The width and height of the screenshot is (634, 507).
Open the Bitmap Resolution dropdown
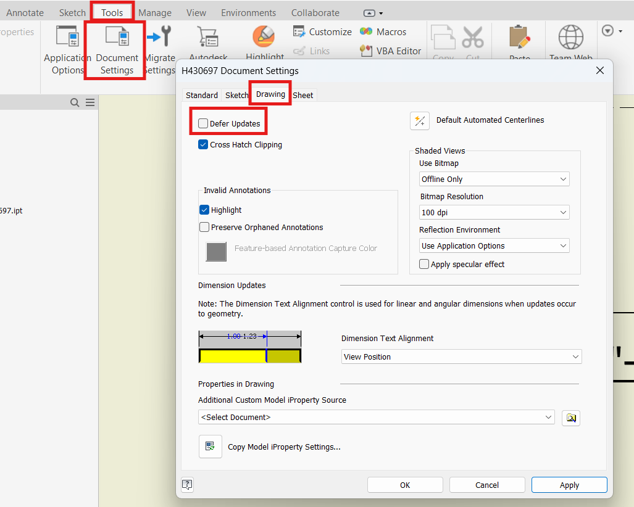click(x=494, y=212)
